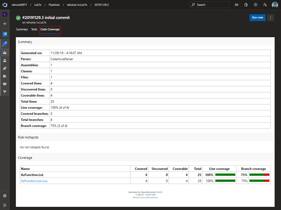This screenshot has height=210, width=281.
Task: Click the green build succeeded status icon
Action: (x=18, y=18)
